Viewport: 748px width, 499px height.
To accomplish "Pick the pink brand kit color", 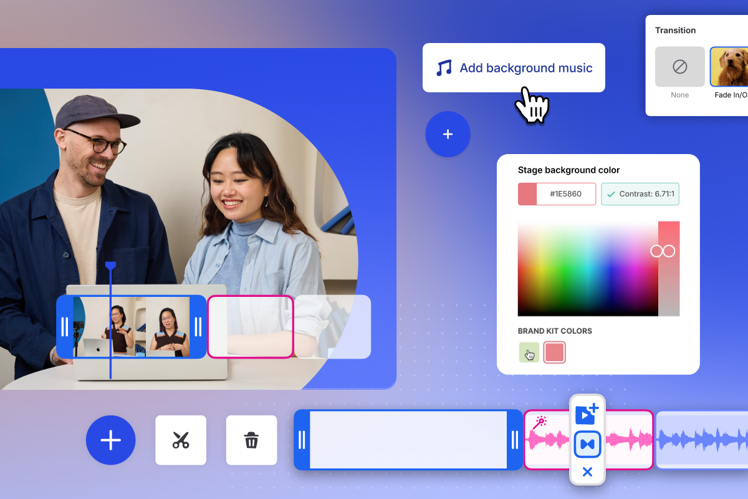I will pos(555,352).
